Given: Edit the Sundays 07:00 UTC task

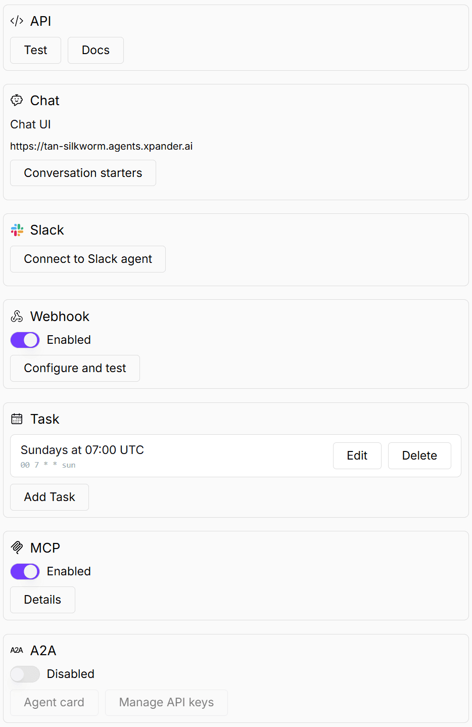Looking at the screenshot, I should [357, 456].
